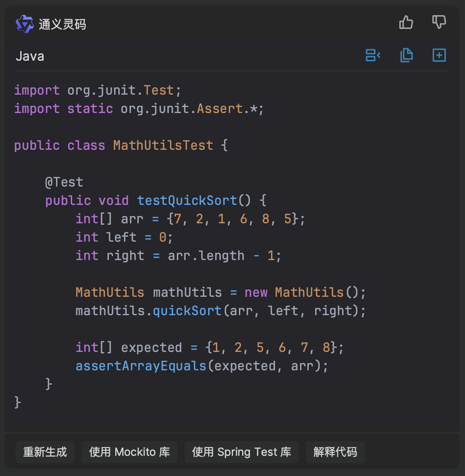Click the 重新生成 regenerate button

[x=45, y=452]
